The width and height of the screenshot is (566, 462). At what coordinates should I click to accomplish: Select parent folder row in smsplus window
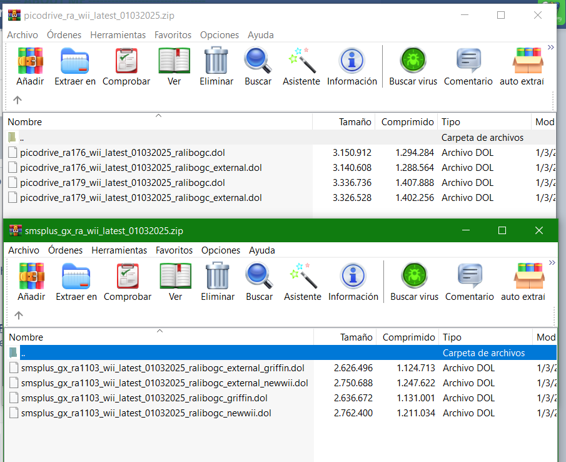pyautogui.click(x=281, y=353)
